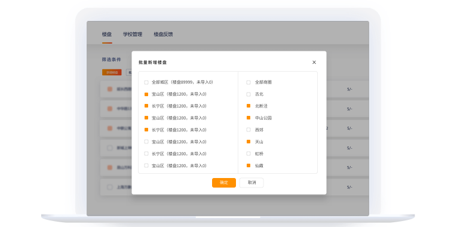454x227 pixels.
Task: Select the 西郊 checkbox
Action: click(249, 130)
